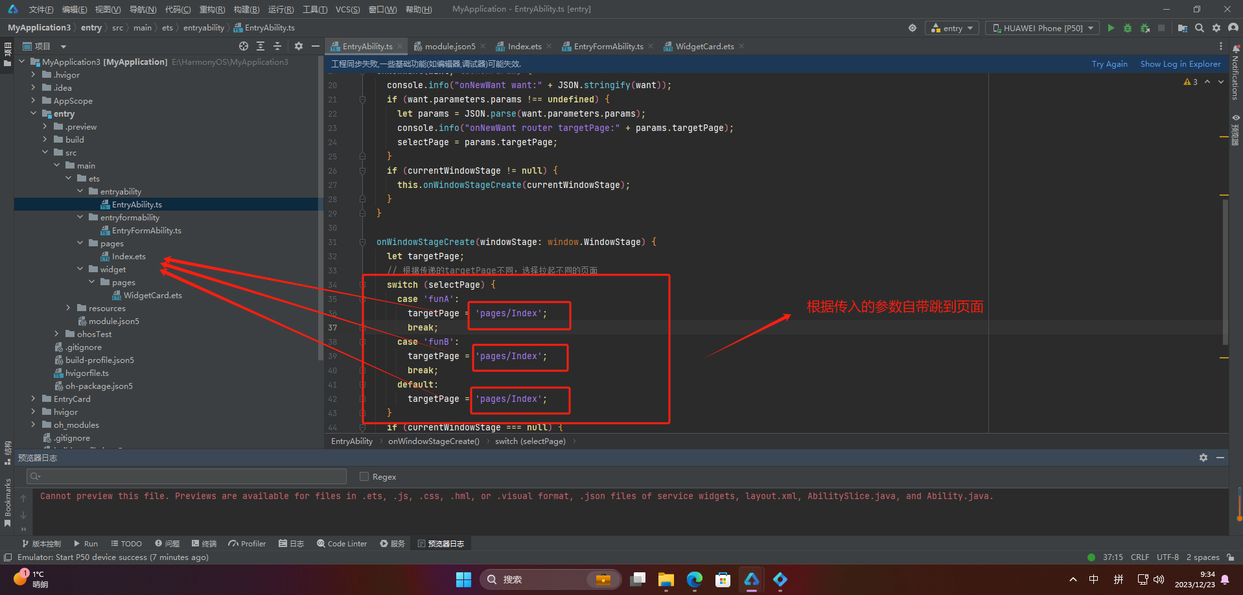Click the CRLF line separator setting

pos(1140,557)
